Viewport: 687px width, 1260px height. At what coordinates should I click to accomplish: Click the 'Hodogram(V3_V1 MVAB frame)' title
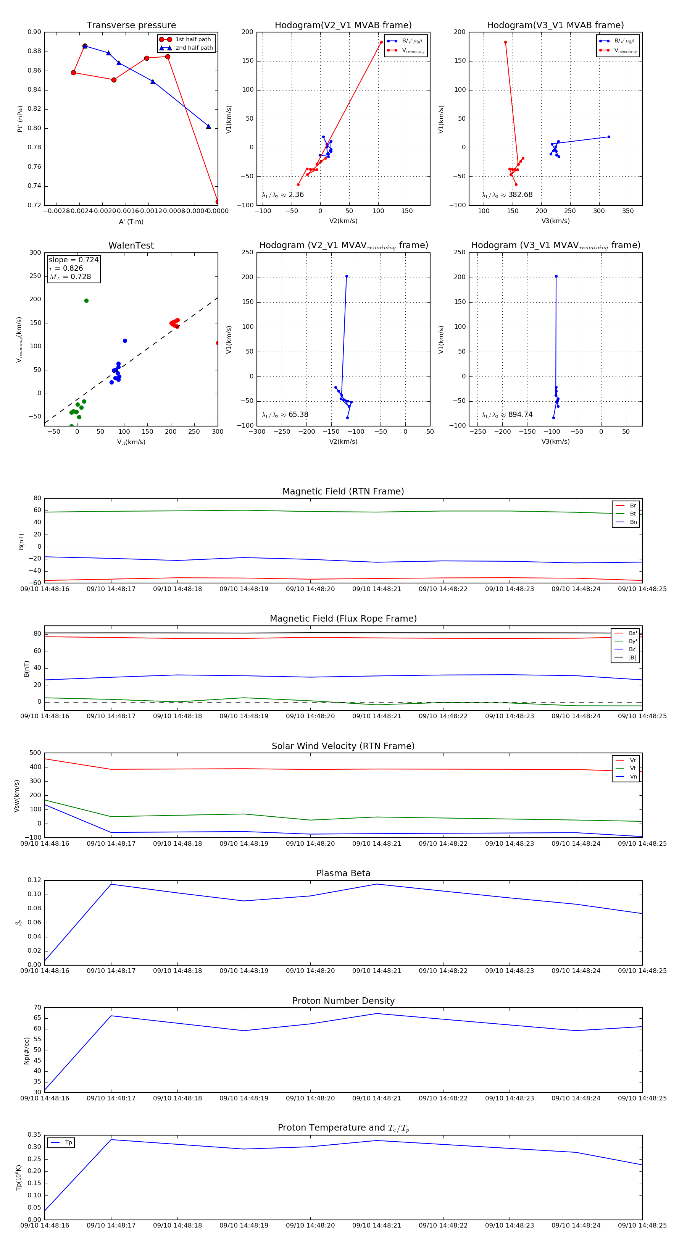(x=555, y=26)
